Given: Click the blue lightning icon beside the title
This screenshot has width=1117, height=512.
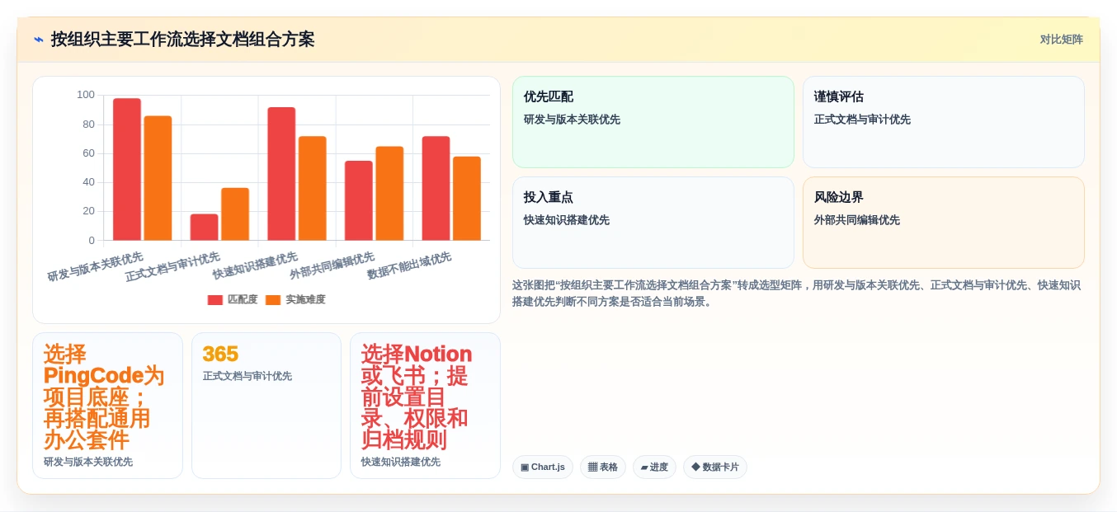Looking at the screenshot, I should pos(39,40).
